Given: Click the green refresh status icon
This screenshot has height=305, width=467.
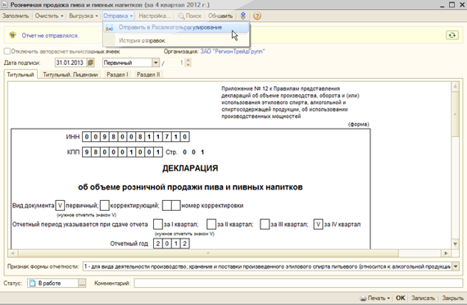Looking at the screenshot, I should click(x=451, y=35).
